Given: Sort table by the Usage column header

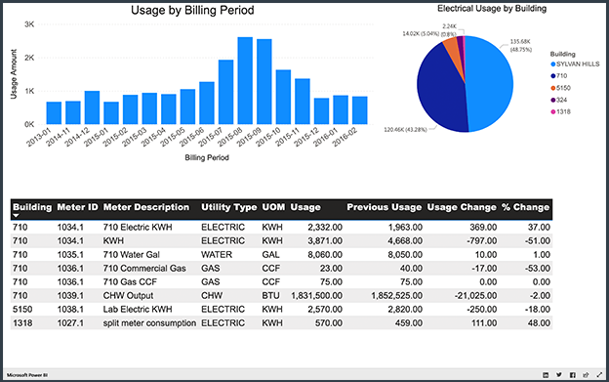Looking at the screenshot, I should pos(305,207).
